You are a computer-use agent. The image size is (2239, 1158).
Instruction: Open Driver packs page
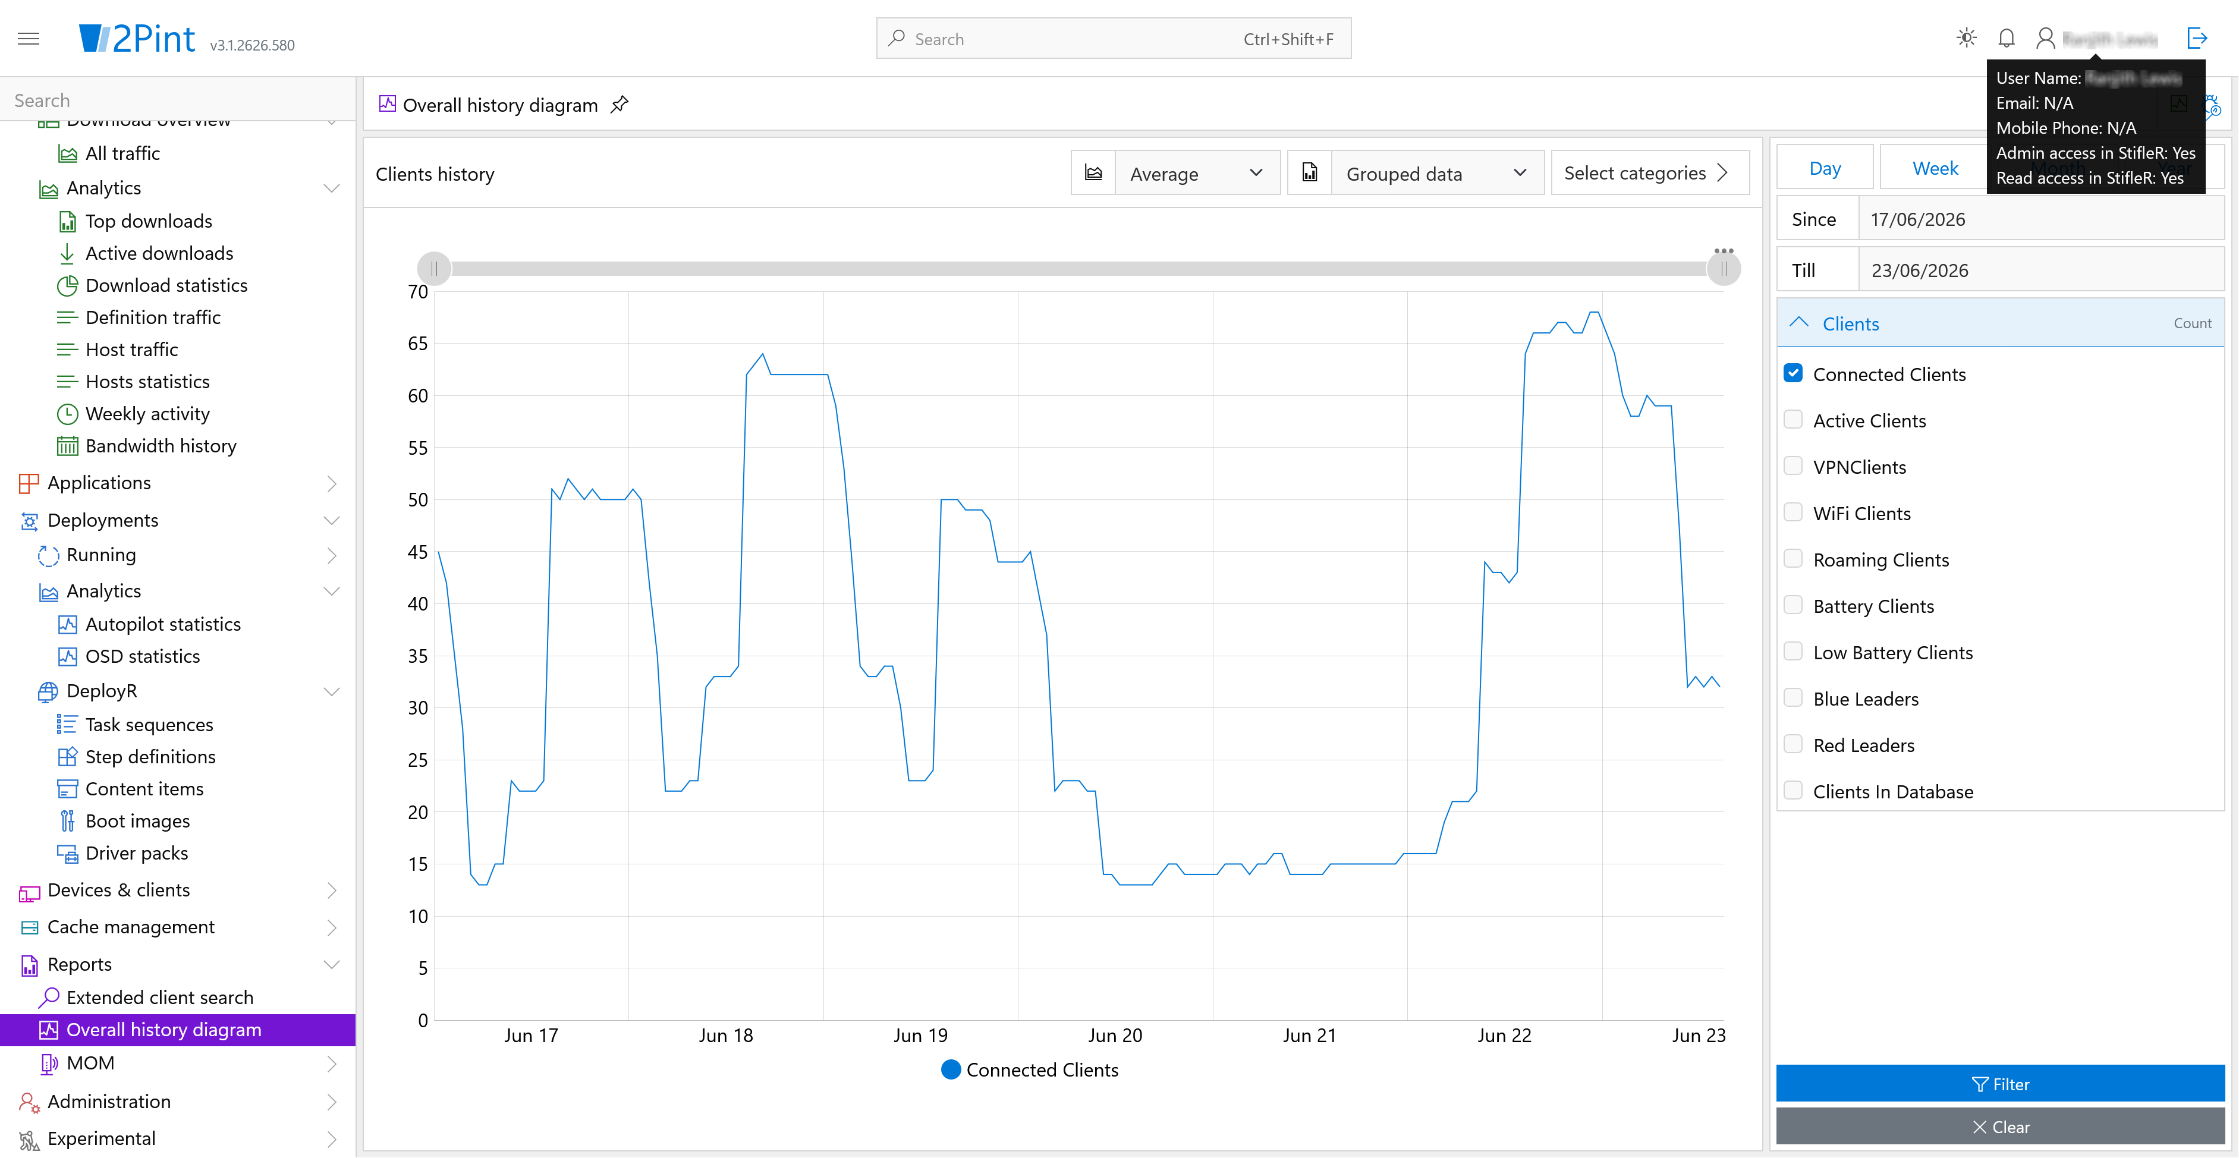137,854
